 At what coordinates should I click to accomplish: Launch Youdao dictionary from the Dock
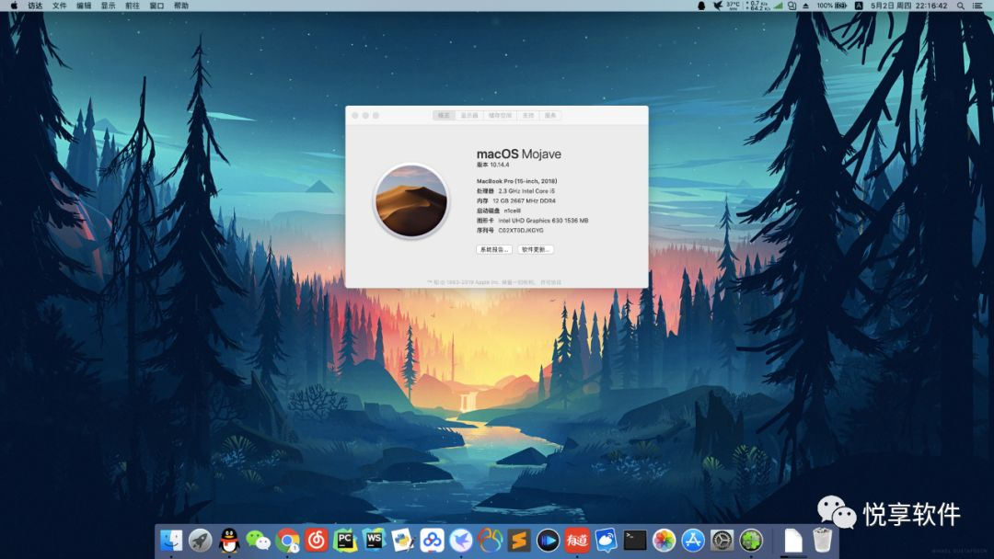click(577, 541)
